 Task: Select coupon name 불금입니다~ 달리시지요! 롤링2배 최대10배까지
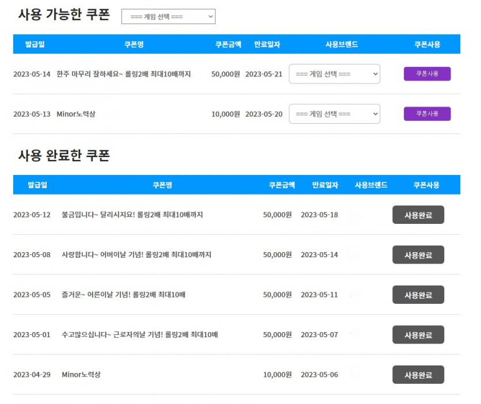click(132, 215)
